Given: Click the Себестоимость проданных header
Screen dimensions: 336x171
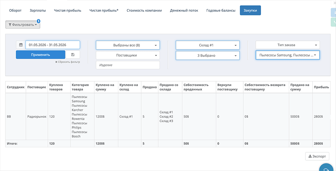Looking at the screenshot, I should click(x=199, y=87).
